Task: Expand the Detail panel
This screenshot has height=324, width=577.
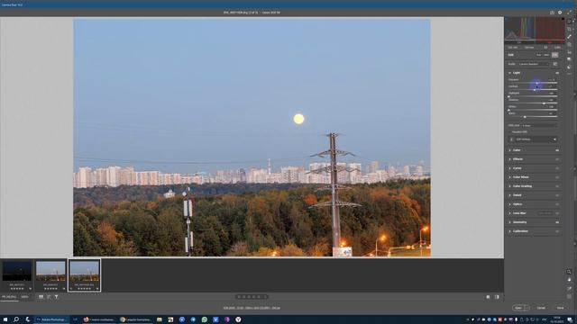Action: click(x=509, y=195)
